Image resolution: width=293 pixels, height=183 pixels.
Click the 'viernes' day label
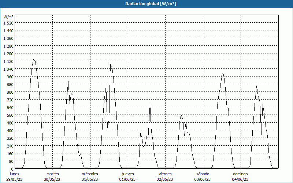pos(165,174)
